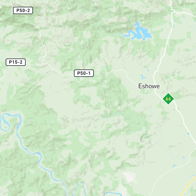Click the Eshowe town label
The image size is (196, 196).
(149, 86)
